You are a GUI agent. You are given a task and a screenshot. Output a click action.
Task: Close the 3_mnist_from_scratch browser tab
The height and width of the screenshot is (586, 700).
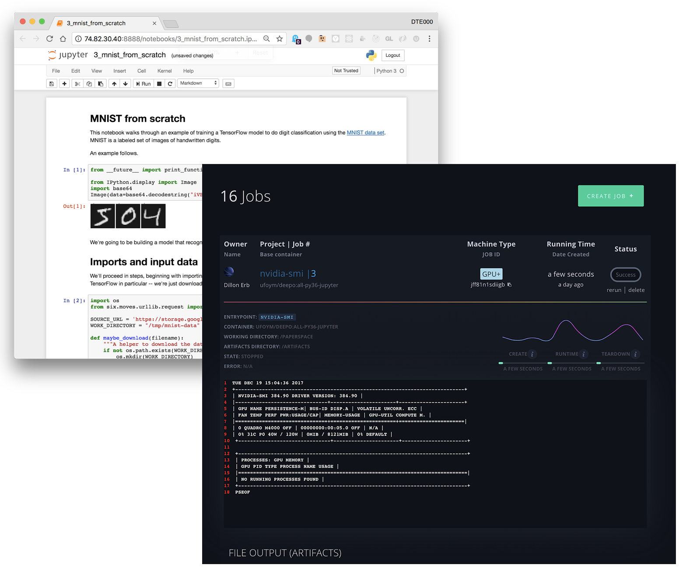[x=154, y=23]
